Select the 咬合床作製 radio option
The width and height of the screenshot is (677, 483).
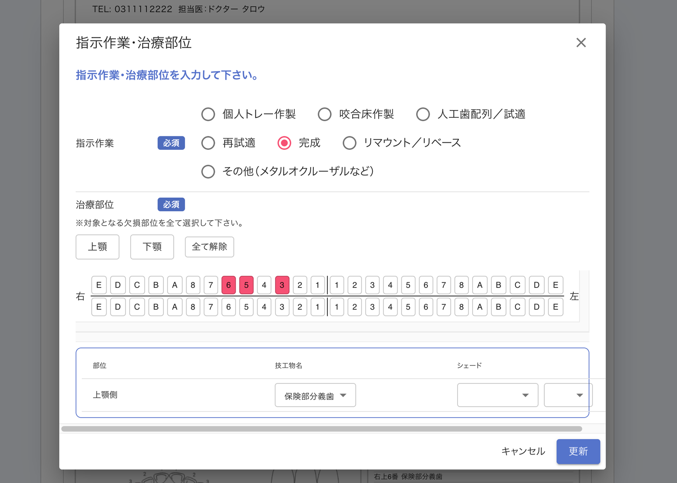(325, 115)
